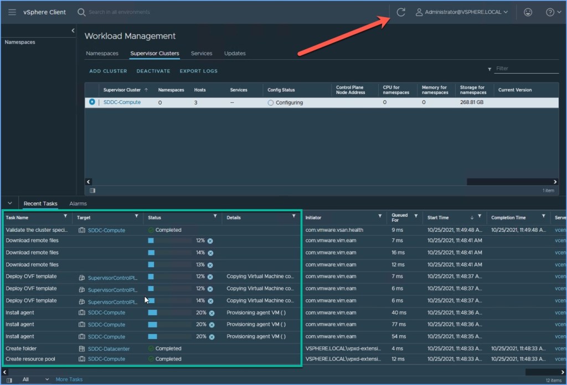Cancel the 20% Install agent task
The image size is (567, 385).
(210, 313)
